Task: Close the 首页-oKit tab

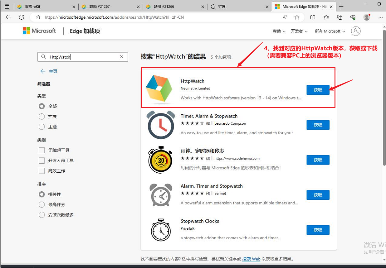Action: (x=74, y=7)
